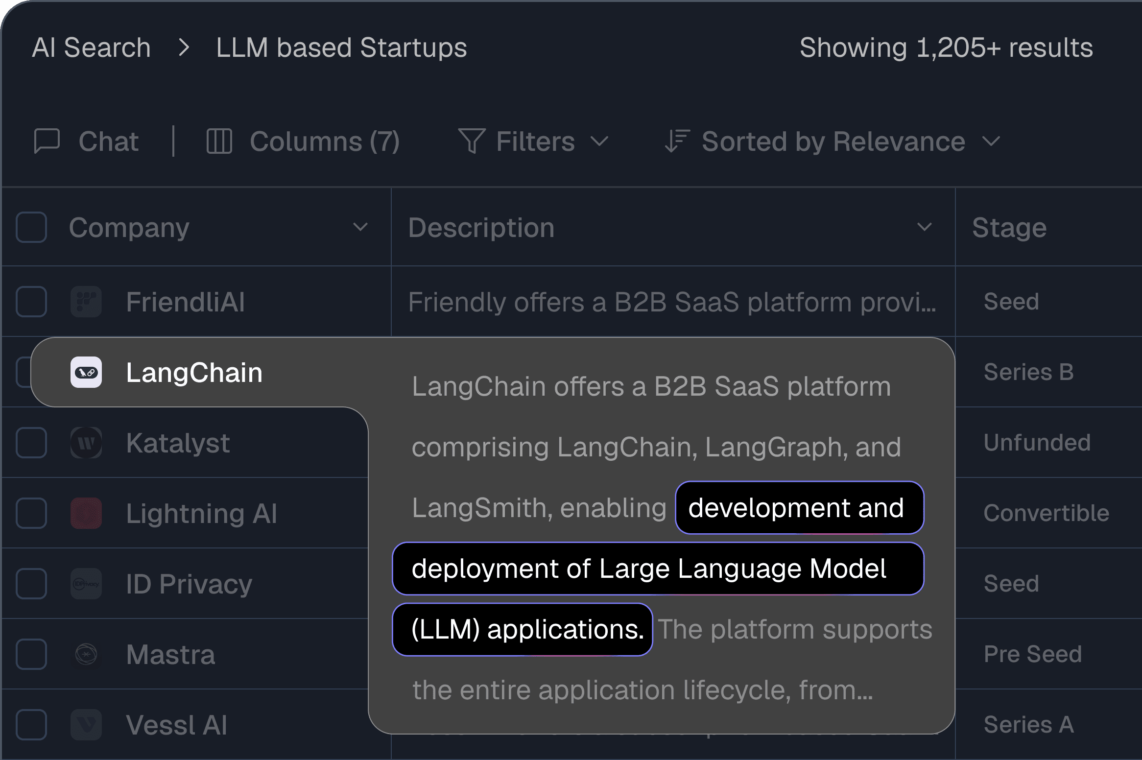Click the FriendliAI company logo
Viewport: 1142px width, 760px height.
click(x=86, y=302)
